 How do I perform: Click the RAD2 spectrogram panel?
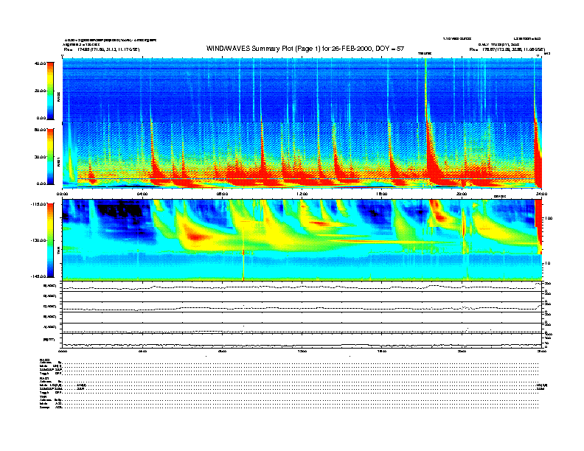pyautogui.click(x=302, y=91)
